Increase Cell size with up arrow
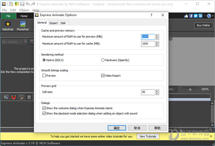The image size is (215, 146). coord(157,91)
